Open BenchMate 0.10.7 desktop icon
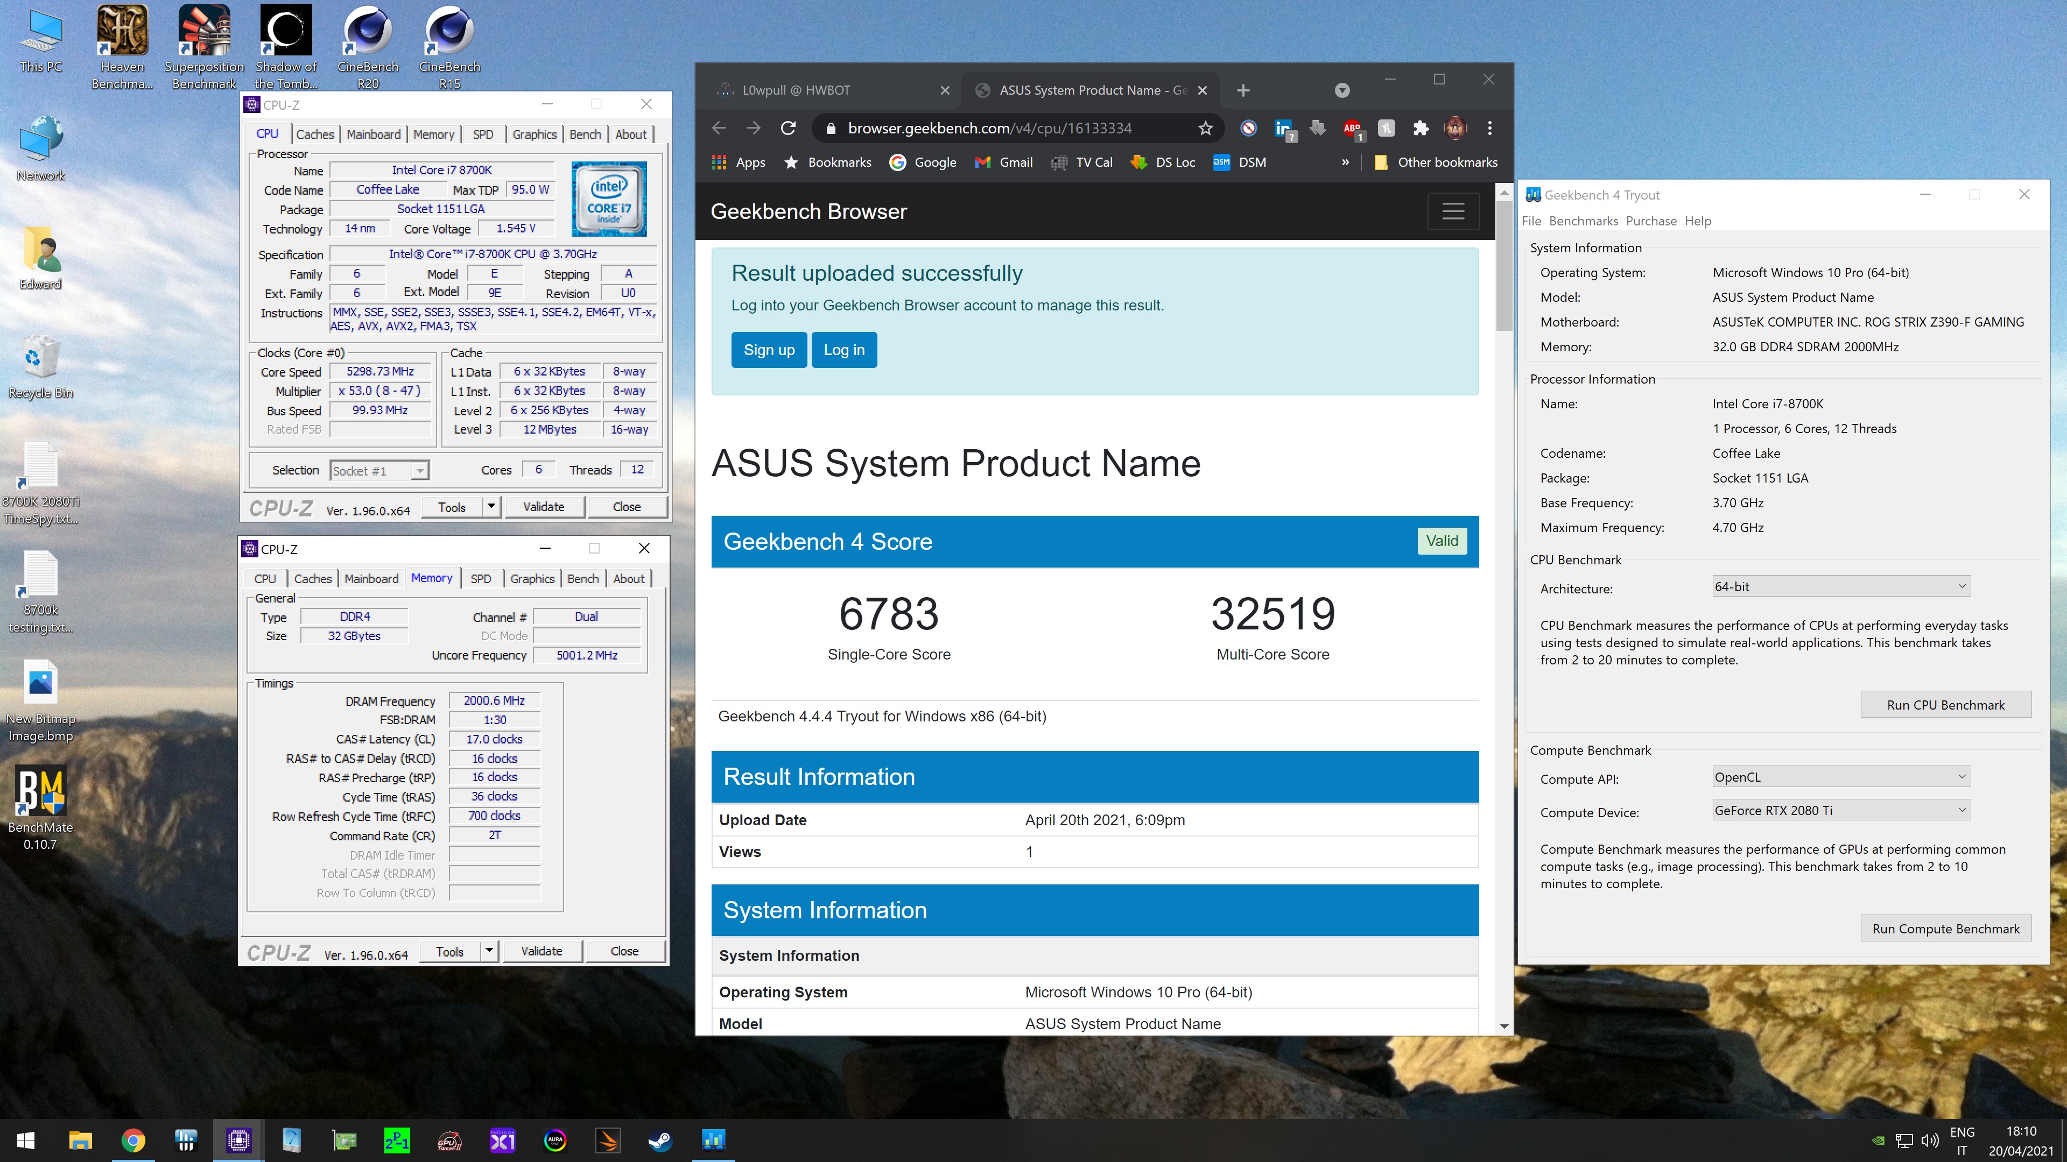 point(40,807)
